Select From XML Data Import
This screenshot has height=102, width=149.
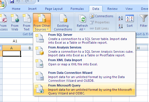[x=84, y=64]
